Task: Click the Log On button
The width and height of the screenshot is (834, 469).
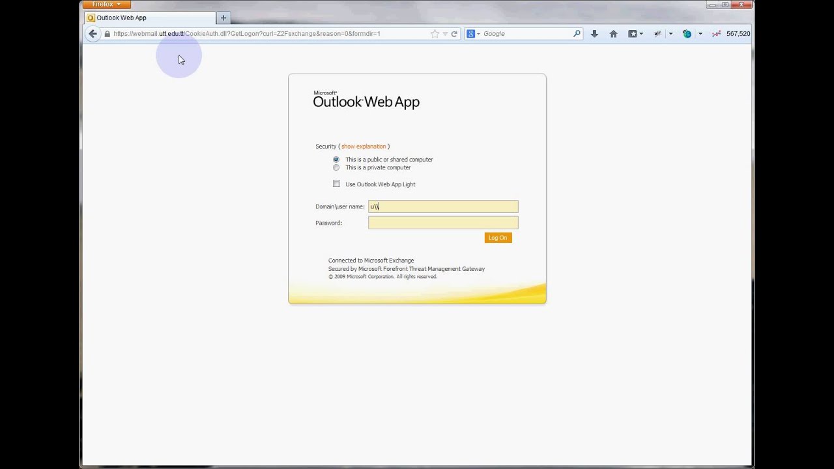Action: [498, 238]
